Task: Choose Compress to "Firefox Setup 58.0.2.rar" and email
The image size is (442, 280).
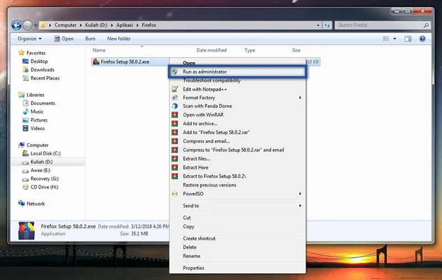Action: (238, 150)
